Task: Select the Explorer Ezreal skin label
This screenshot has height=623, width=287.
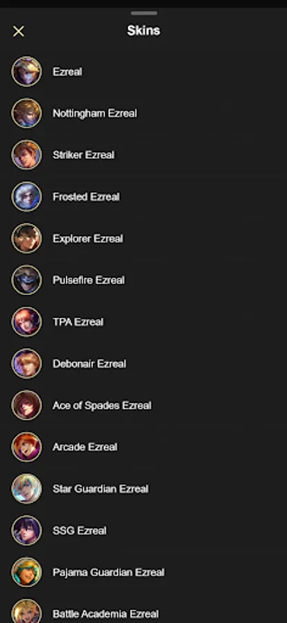Action: coord(88,238)
